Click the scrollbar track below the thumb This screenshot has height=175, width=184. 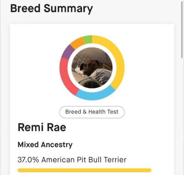[182, 116]
